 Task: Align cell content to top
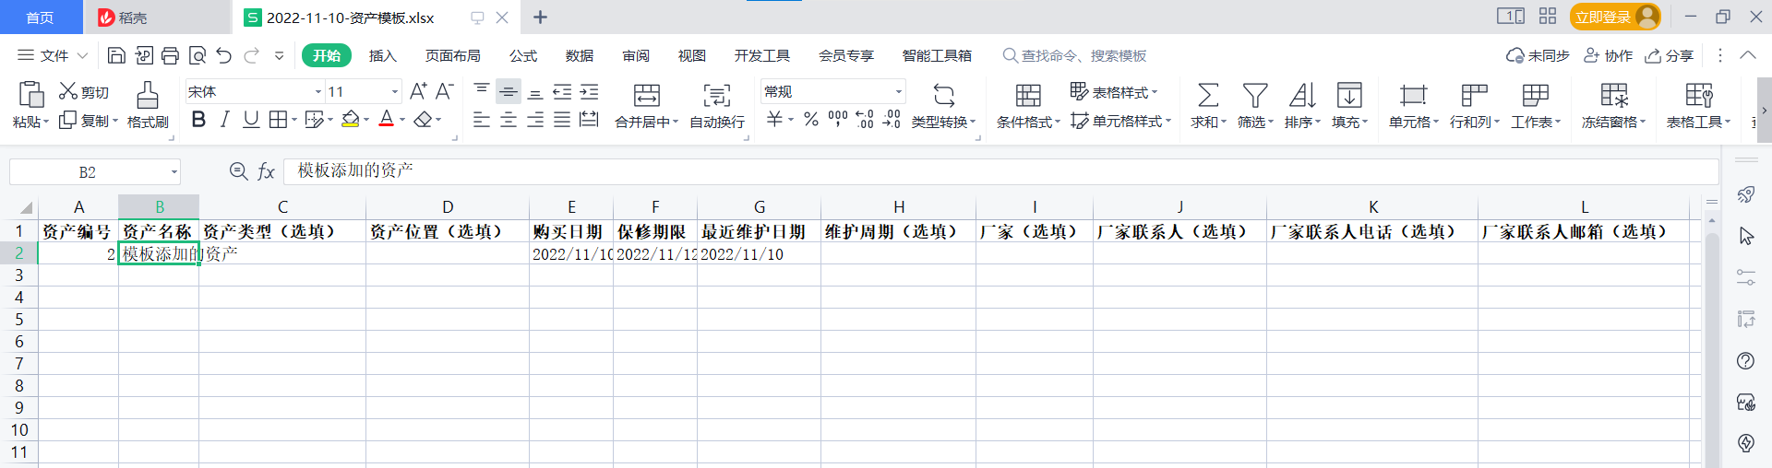coord(481,90)
